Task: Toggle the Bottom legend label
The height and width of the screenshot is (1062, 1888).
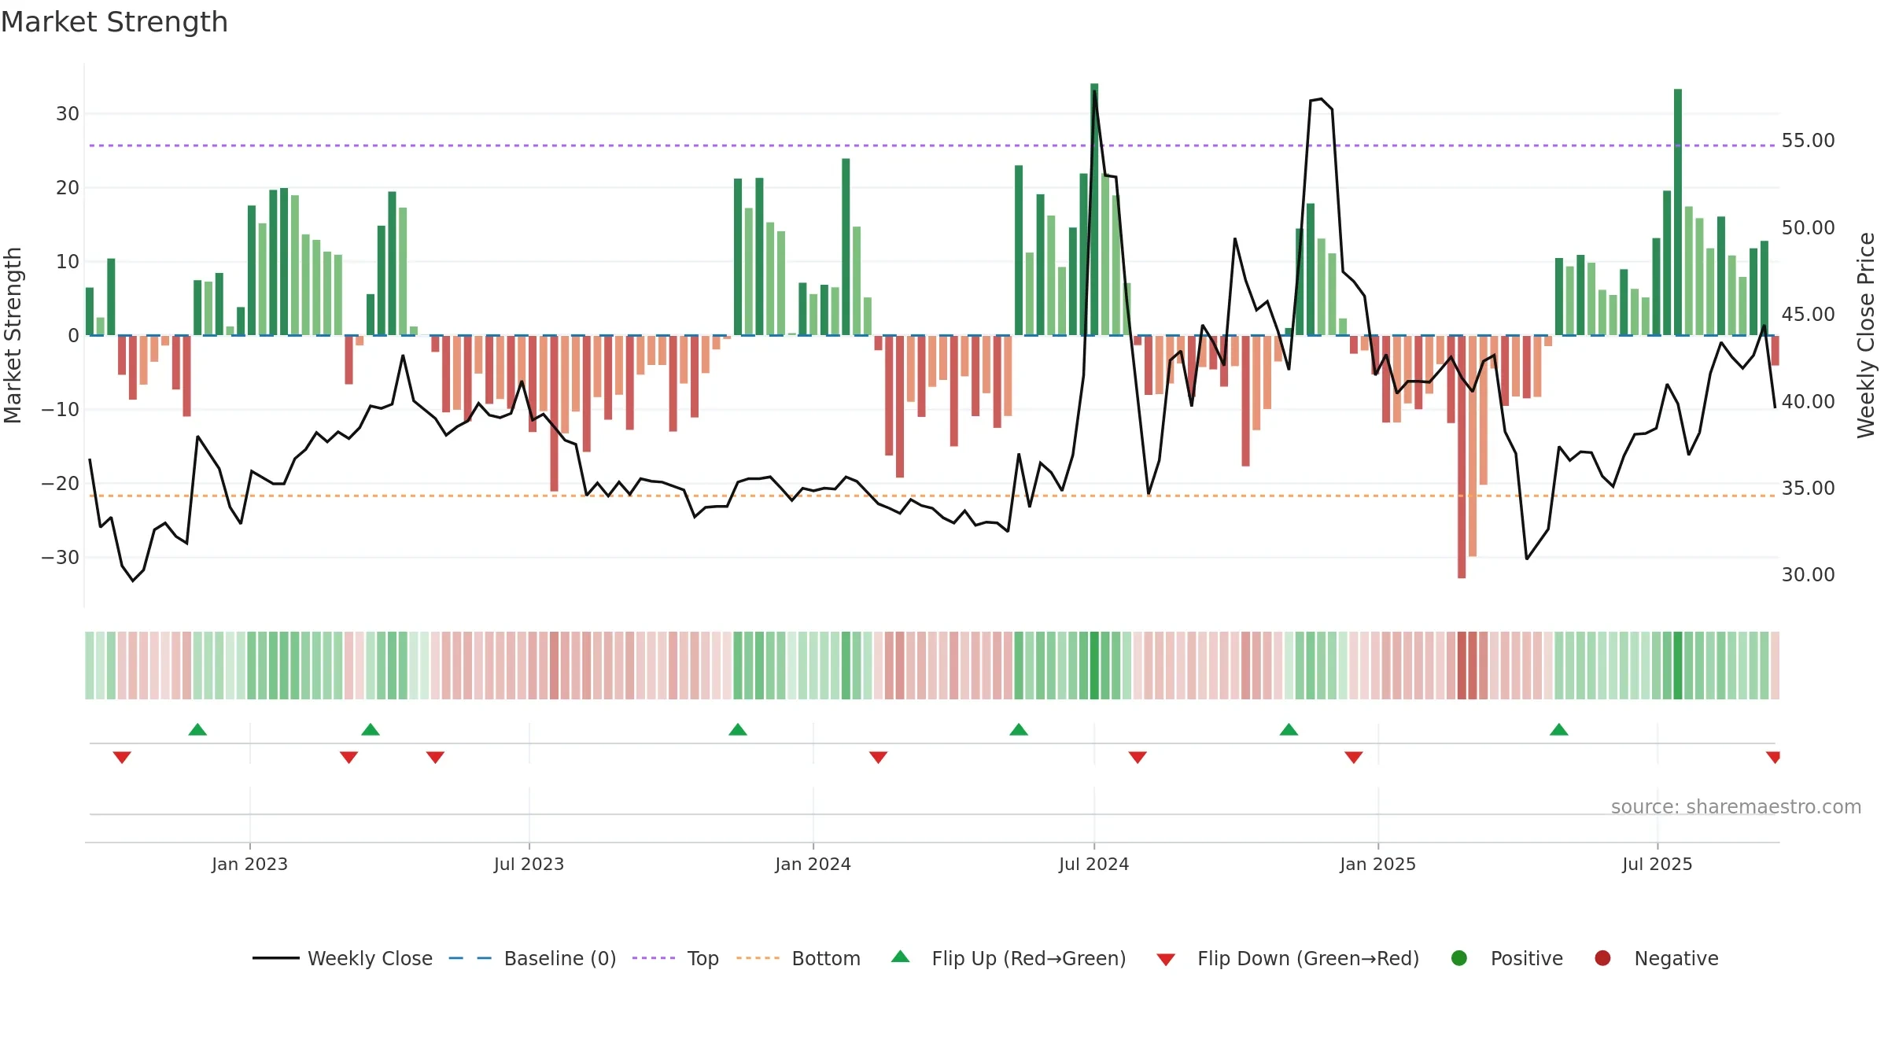Action: (x=826, y=959)
